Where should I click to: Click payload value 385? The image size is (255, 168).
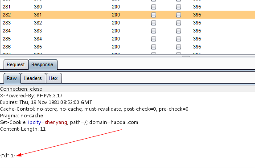point(38,47)
